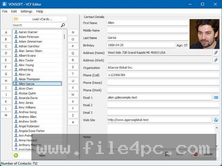Click the Email 2 field
Viewport: 222px width, 166px height.
(x=163, y=105)
